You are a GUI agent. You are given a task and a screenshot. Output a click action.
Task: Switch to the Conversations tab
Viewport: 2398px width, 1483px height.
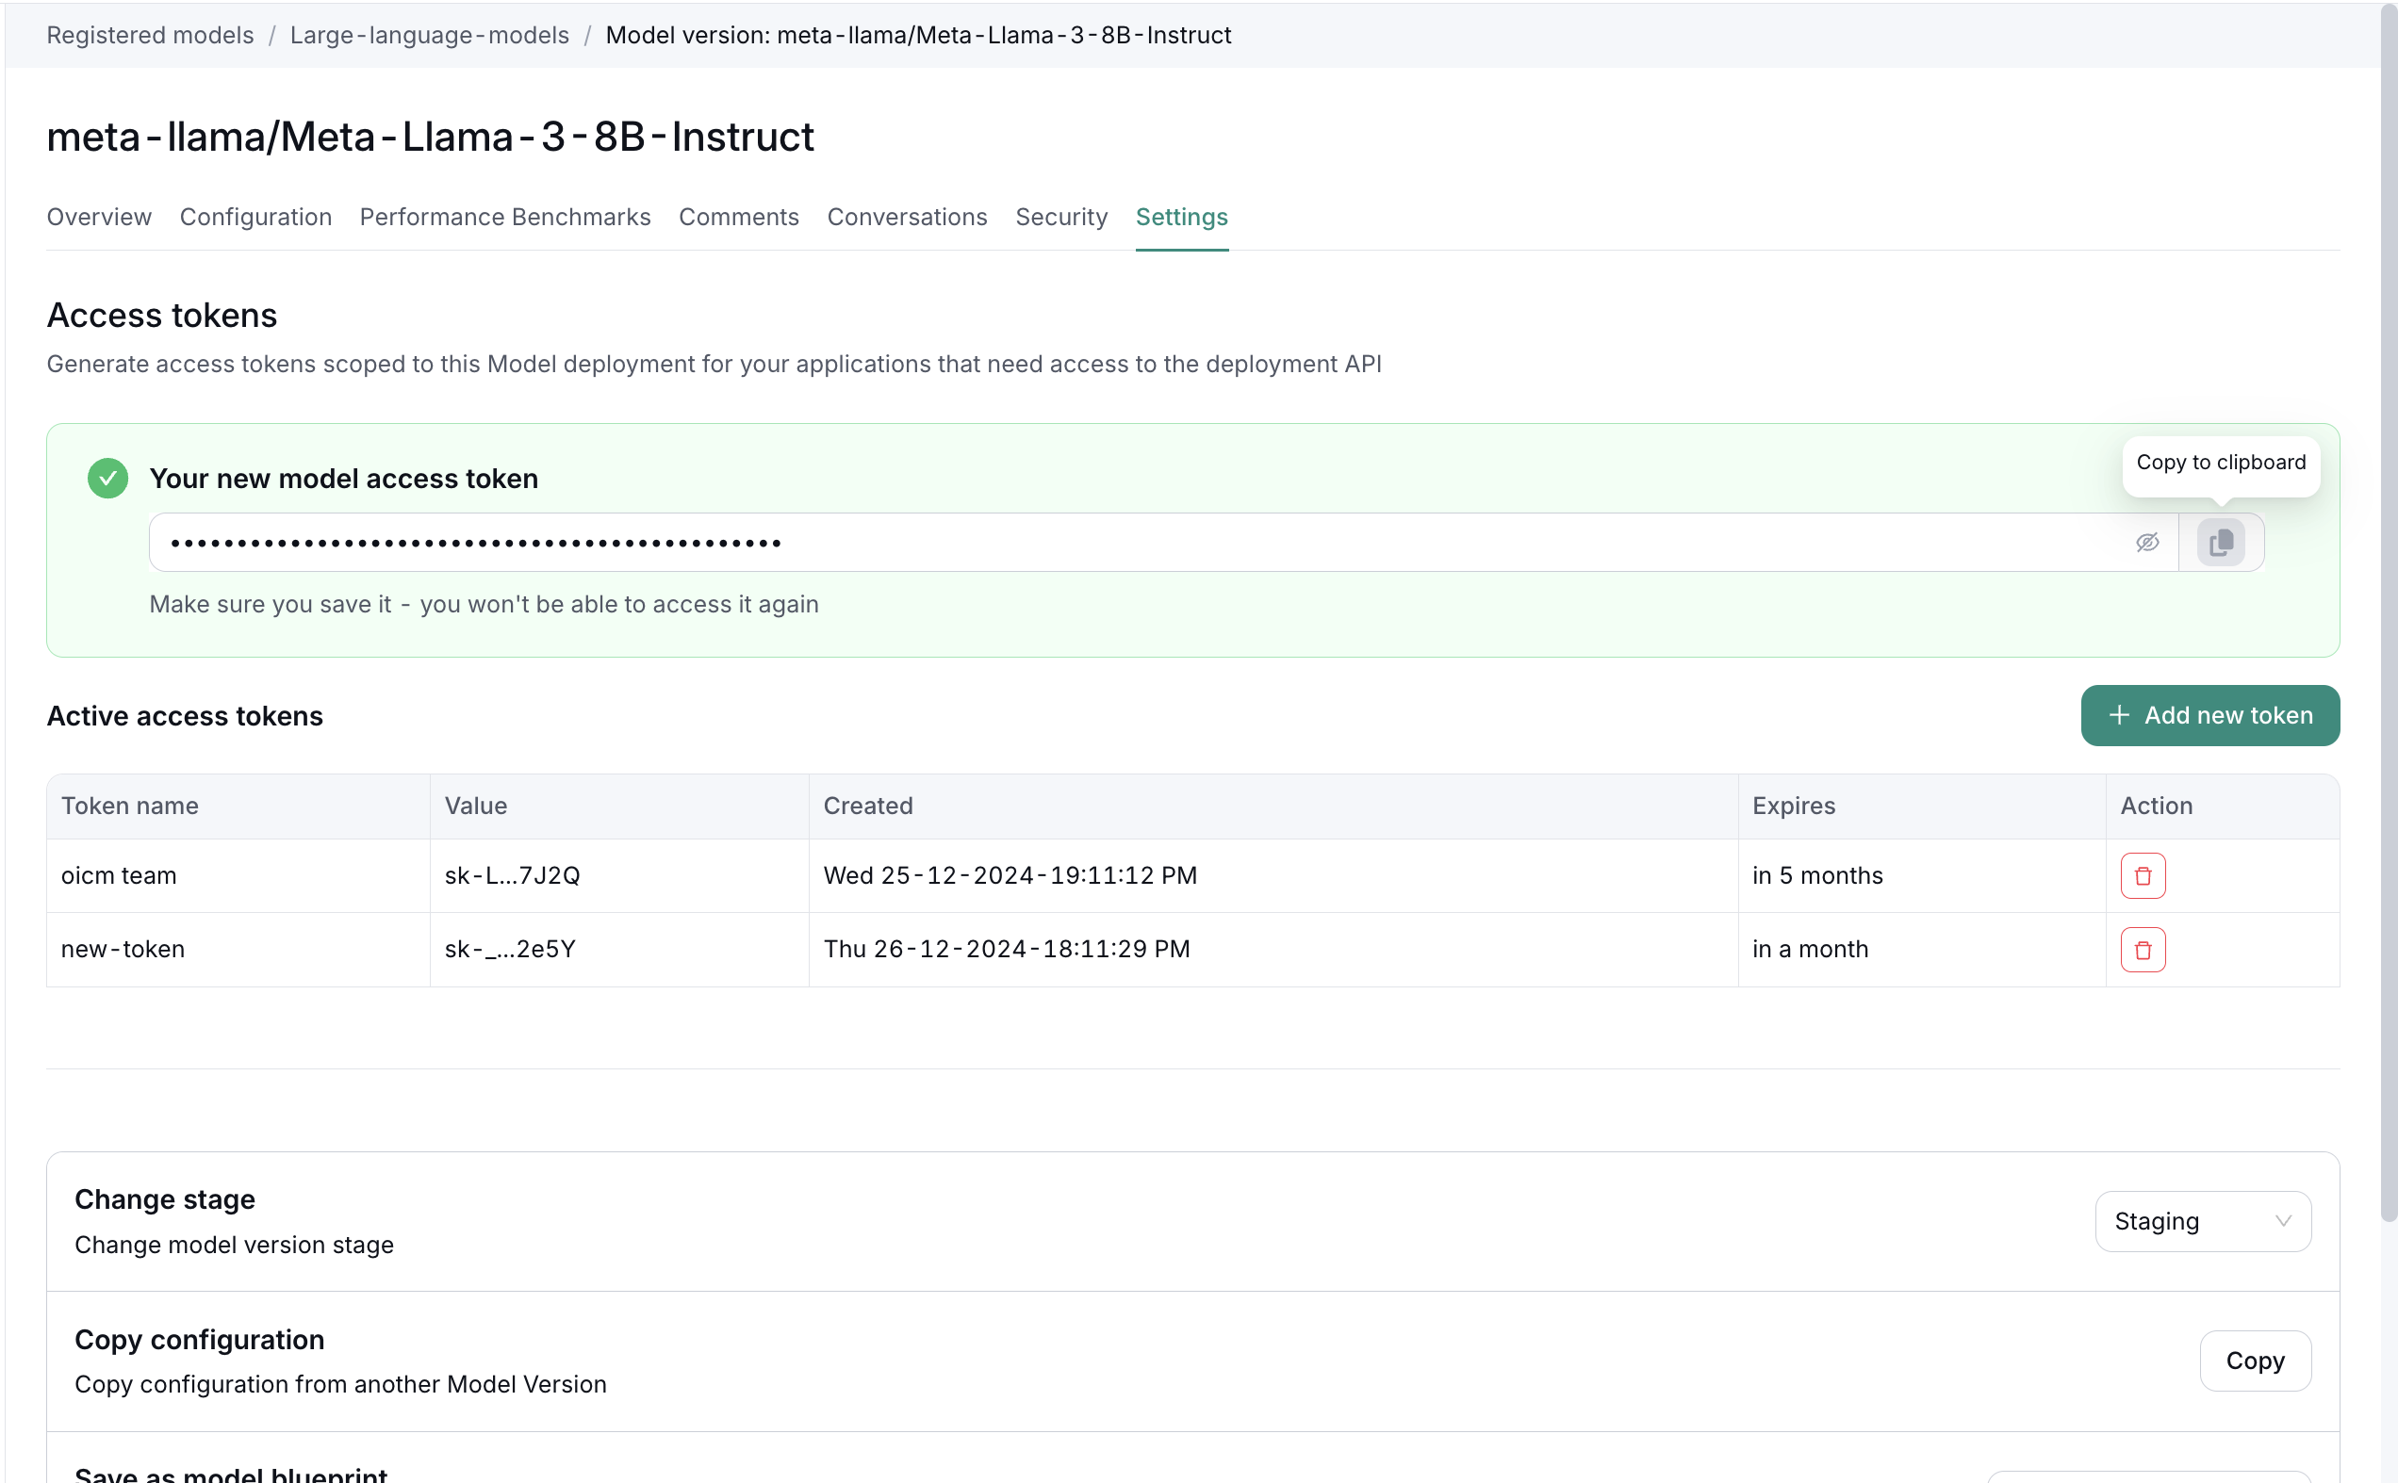(907, 217)
